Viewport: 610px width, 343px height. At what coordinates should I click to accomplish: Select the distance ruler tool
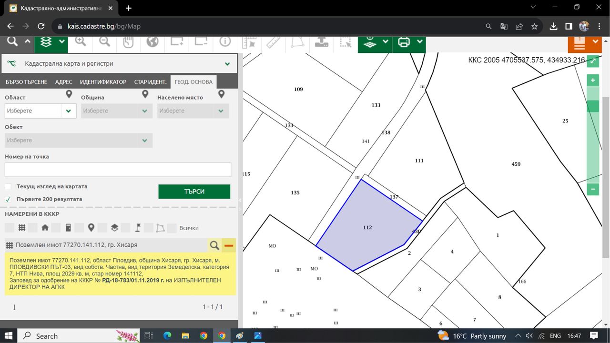tap(274, 42)
